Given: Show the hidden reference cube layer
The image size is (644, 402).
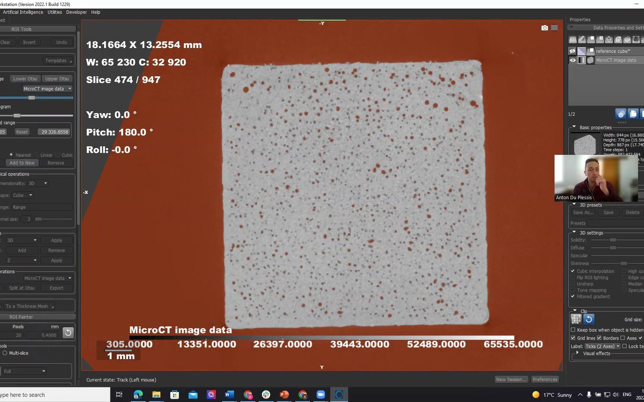Looking at the screenshot, I should tap(573, 51).
